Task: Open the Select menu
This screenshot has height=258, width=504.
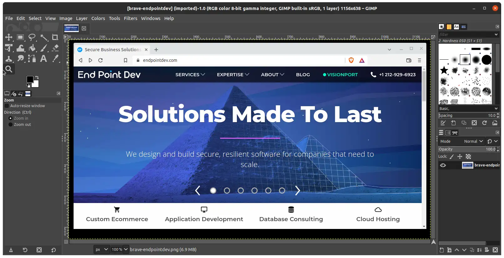Action: coord(35,18)
